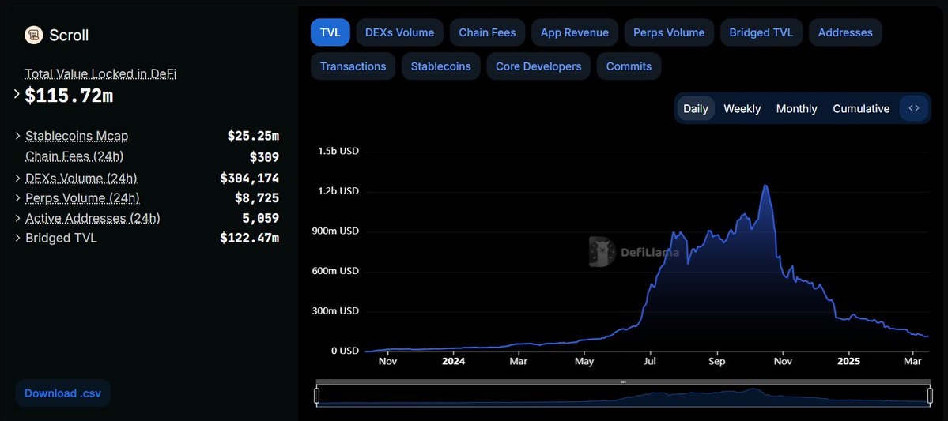948x421 pixels.
Task: Click the 900m USD axis label
Action: (x=334, y=231)
